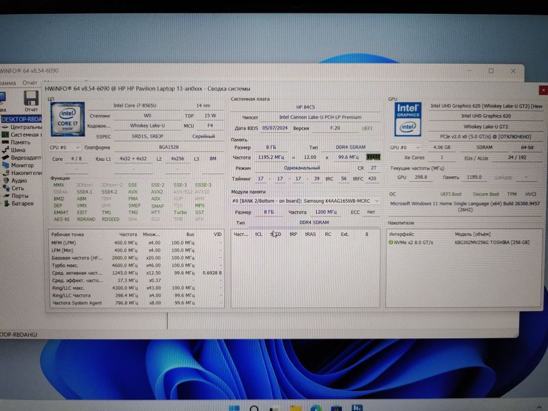Launch Microsoft Edge from the taskbar
548x411 pixels.
point(316,408)
